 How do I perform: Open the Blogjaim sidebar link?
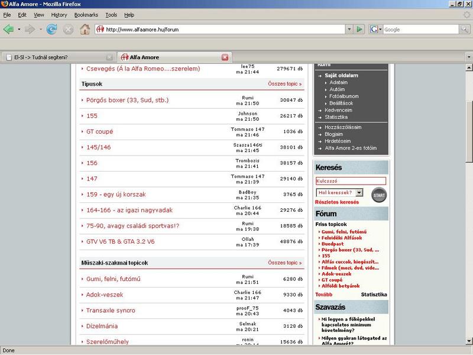pyautogui.click(x=333, y=134)
